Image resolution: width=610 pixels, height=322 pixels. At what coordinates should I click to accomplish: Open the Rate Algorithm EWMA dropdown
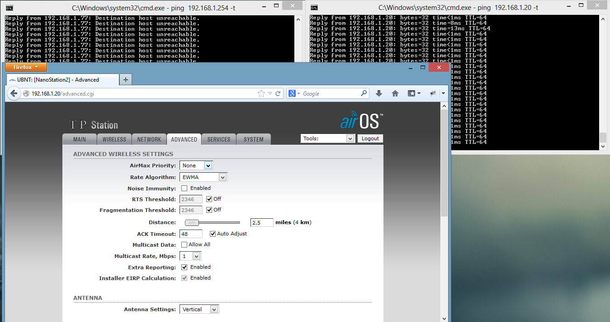[203, 177]
